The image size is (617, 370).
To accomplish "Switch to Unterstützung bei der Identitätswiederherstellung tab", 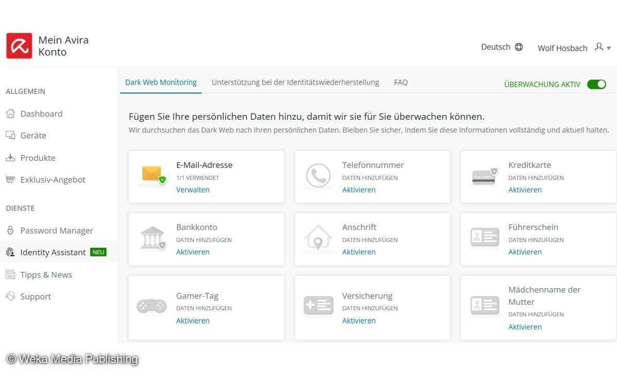I will 296,82.
